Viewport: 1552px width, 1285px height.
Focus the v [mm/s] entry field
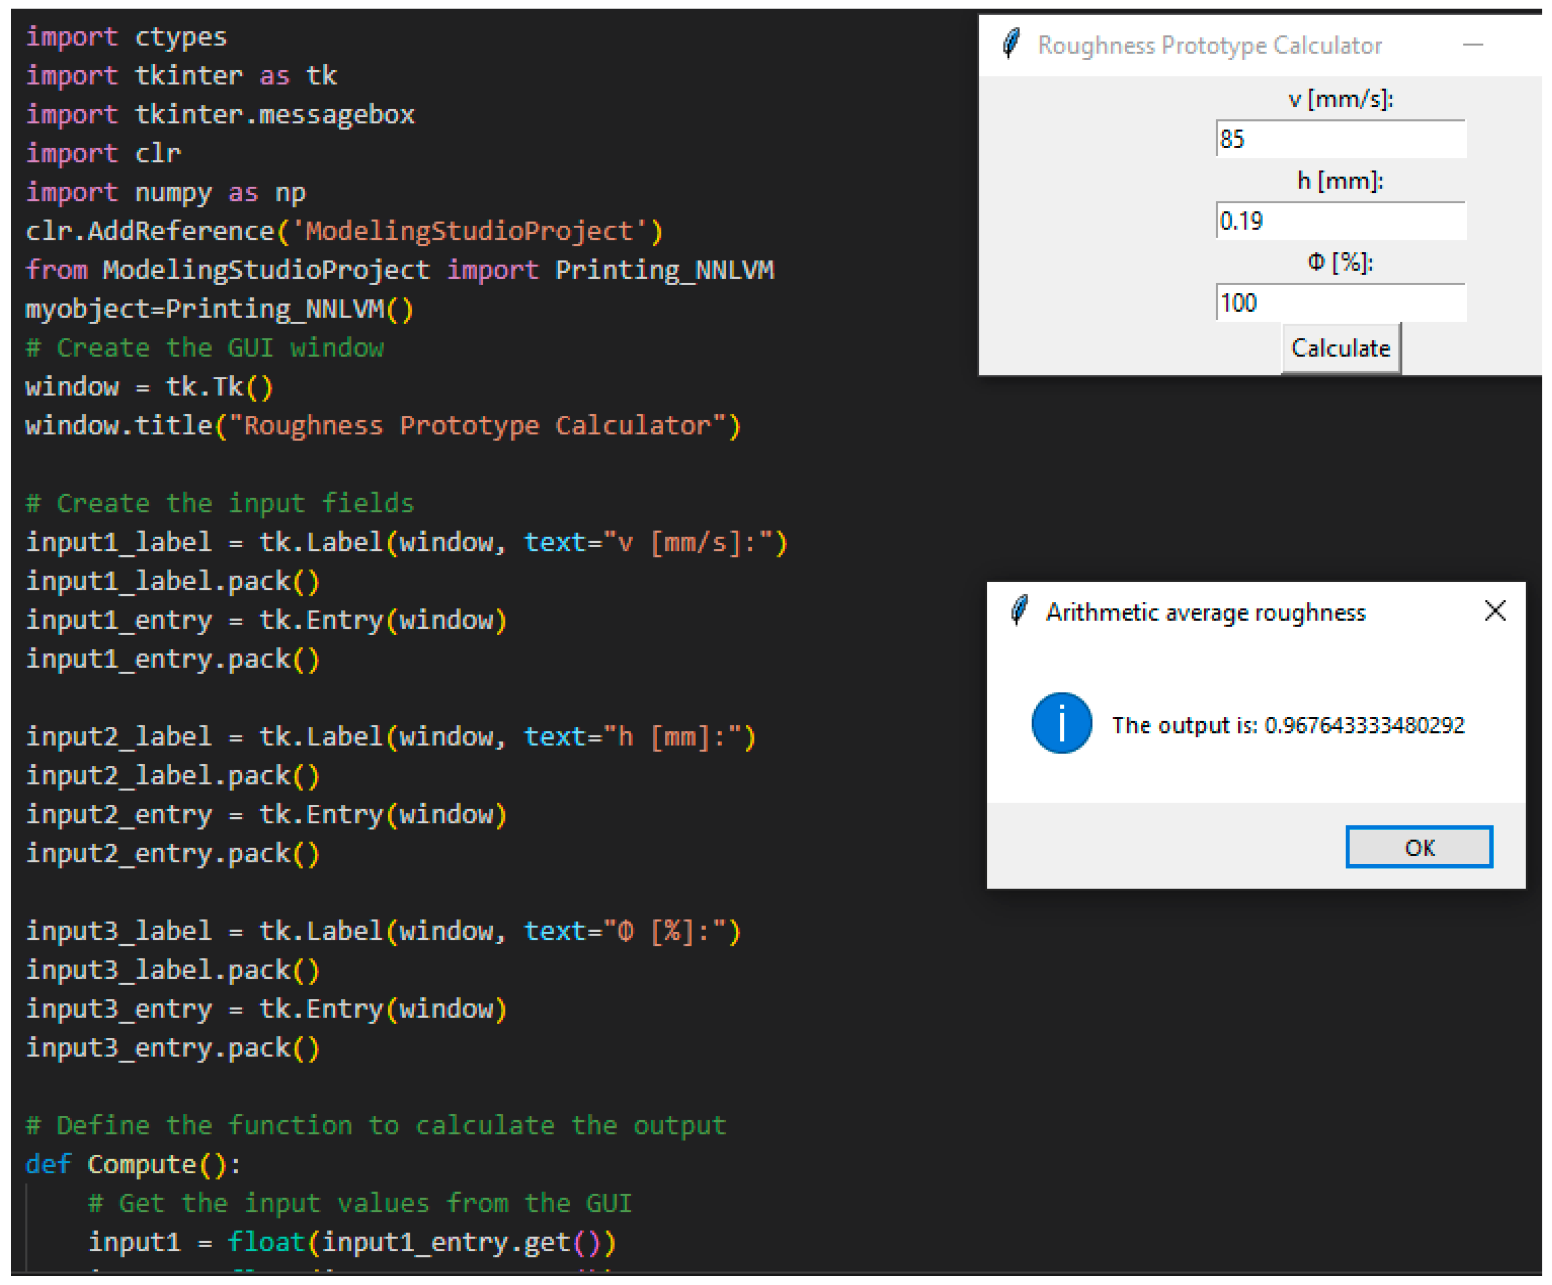click(1340, 139)
